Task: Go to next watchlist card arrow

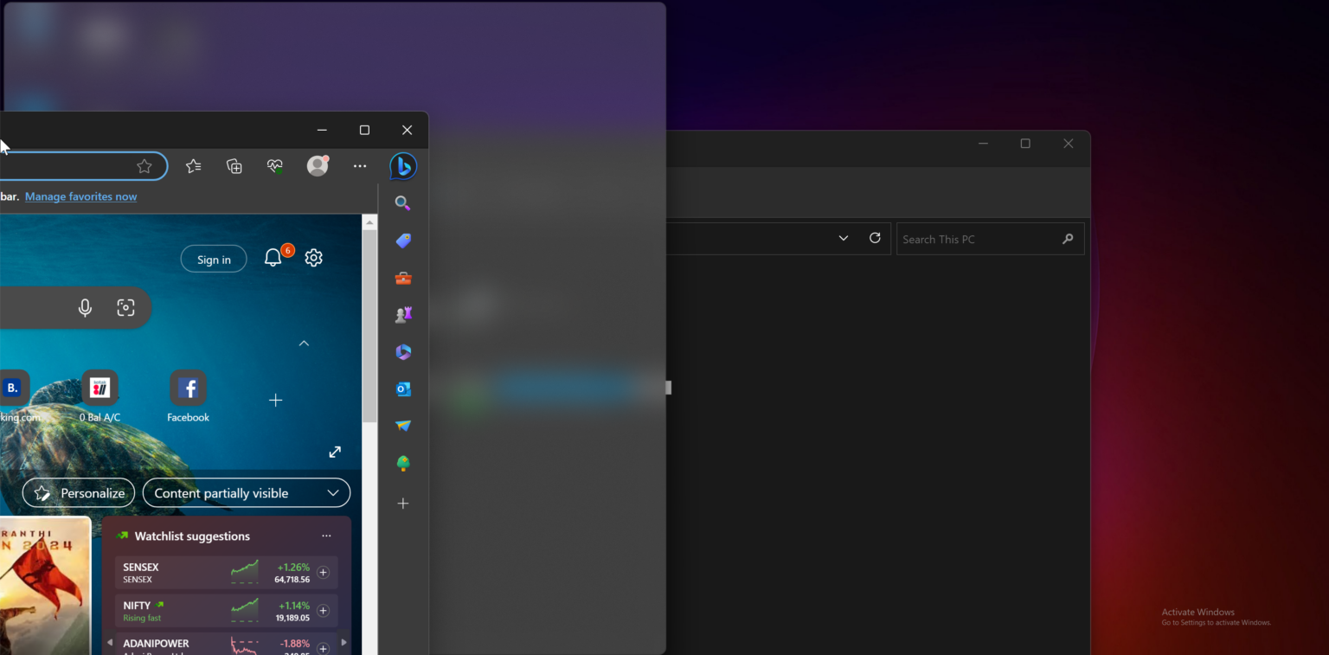Action: (x=344, y=643)
